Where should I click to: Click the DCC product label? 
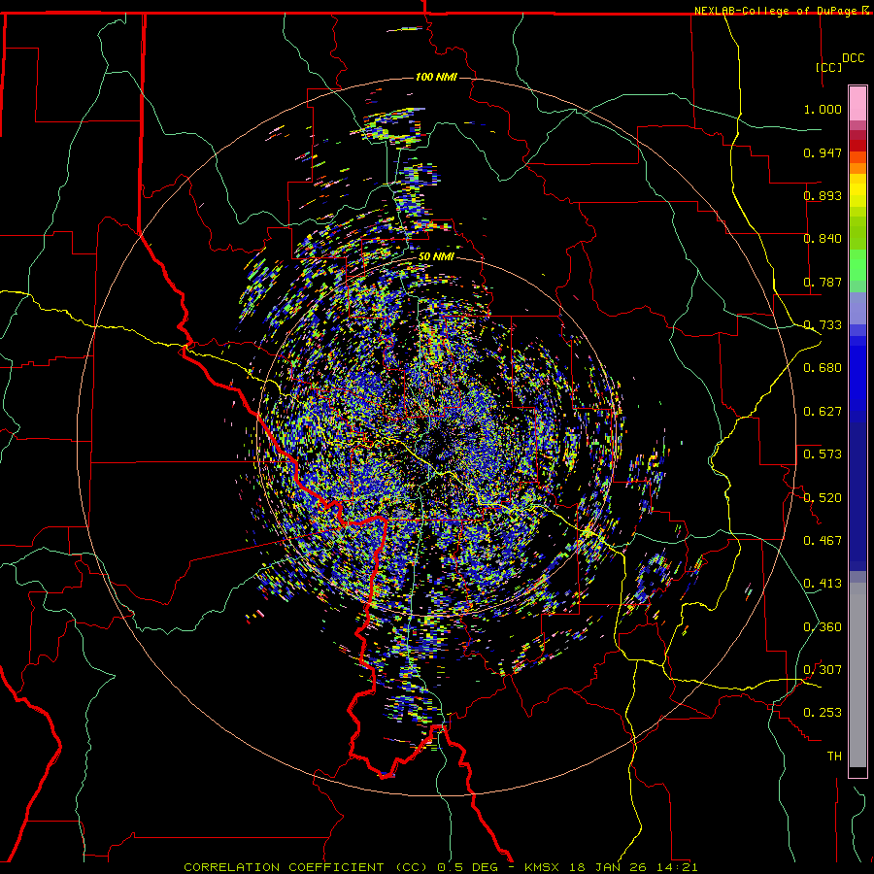tap(853, 58)
